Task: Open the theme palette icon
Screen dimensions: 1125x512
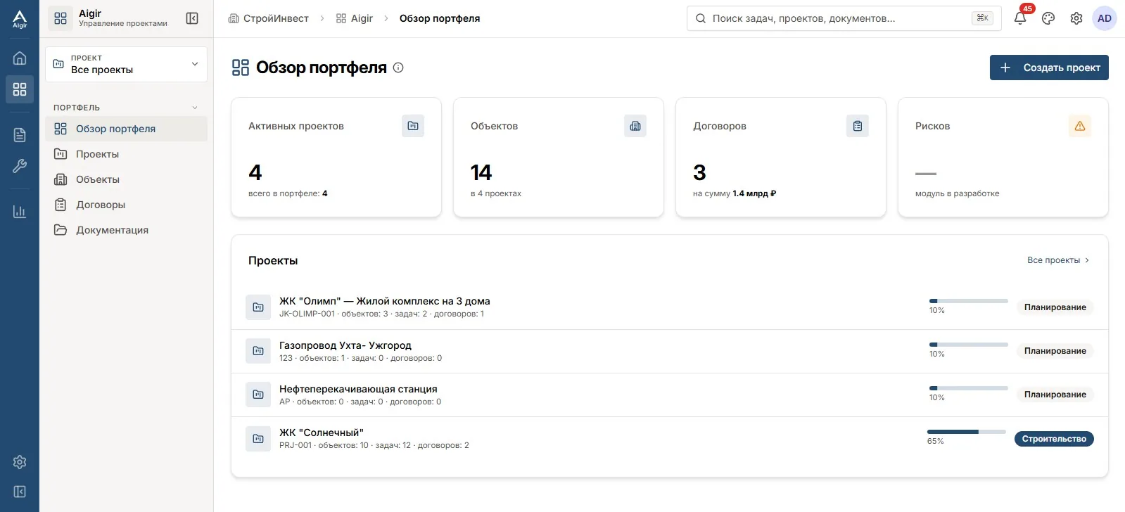Action: pos(1048,18)
